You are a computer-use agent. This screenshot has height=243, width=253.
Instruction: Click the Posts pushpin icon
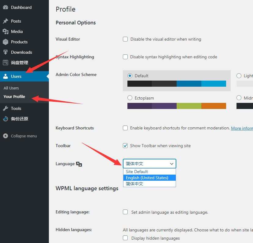[x=5, y=21]
